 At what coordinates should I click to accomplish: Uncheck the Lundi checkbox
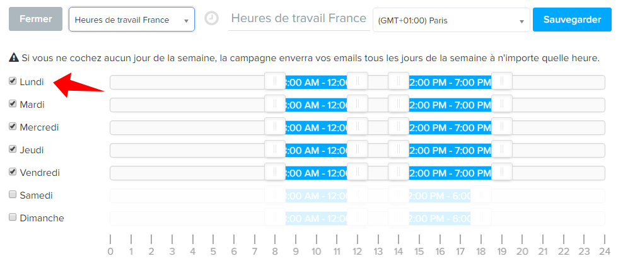tap(13, 81)
